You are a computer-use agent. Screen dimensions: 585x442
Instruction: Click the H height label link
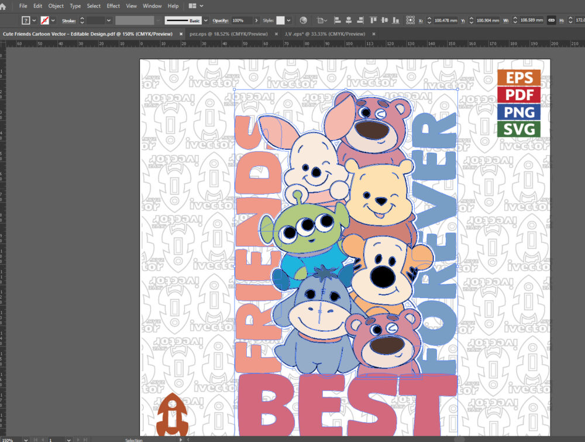point(562,21)
